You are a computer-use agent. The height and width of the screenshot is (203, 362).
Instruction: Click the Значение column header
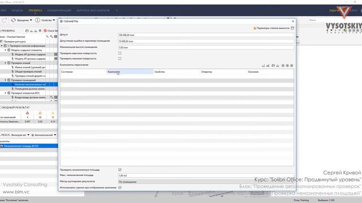270,72
